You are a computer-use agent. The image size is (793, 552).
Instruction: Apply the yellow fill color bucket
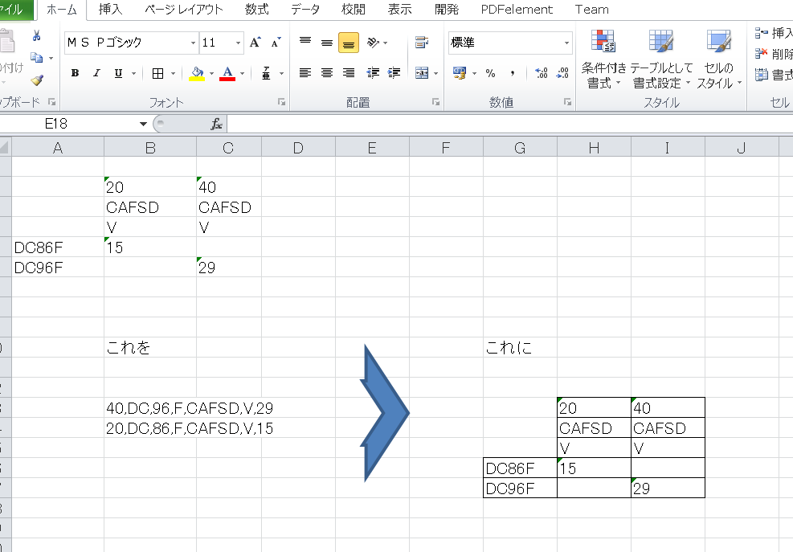coord(197,73)
